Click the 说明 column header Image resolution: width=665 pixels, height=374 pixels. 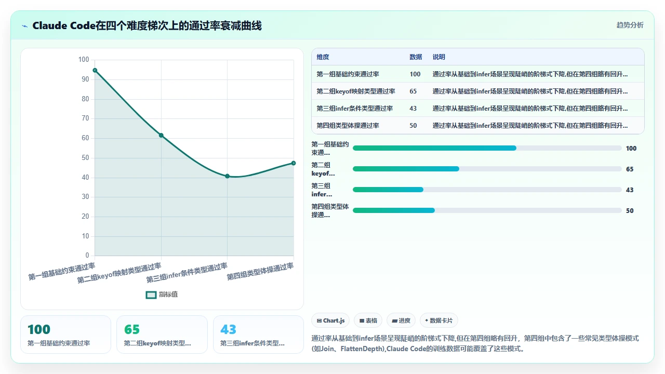(439, 57)
